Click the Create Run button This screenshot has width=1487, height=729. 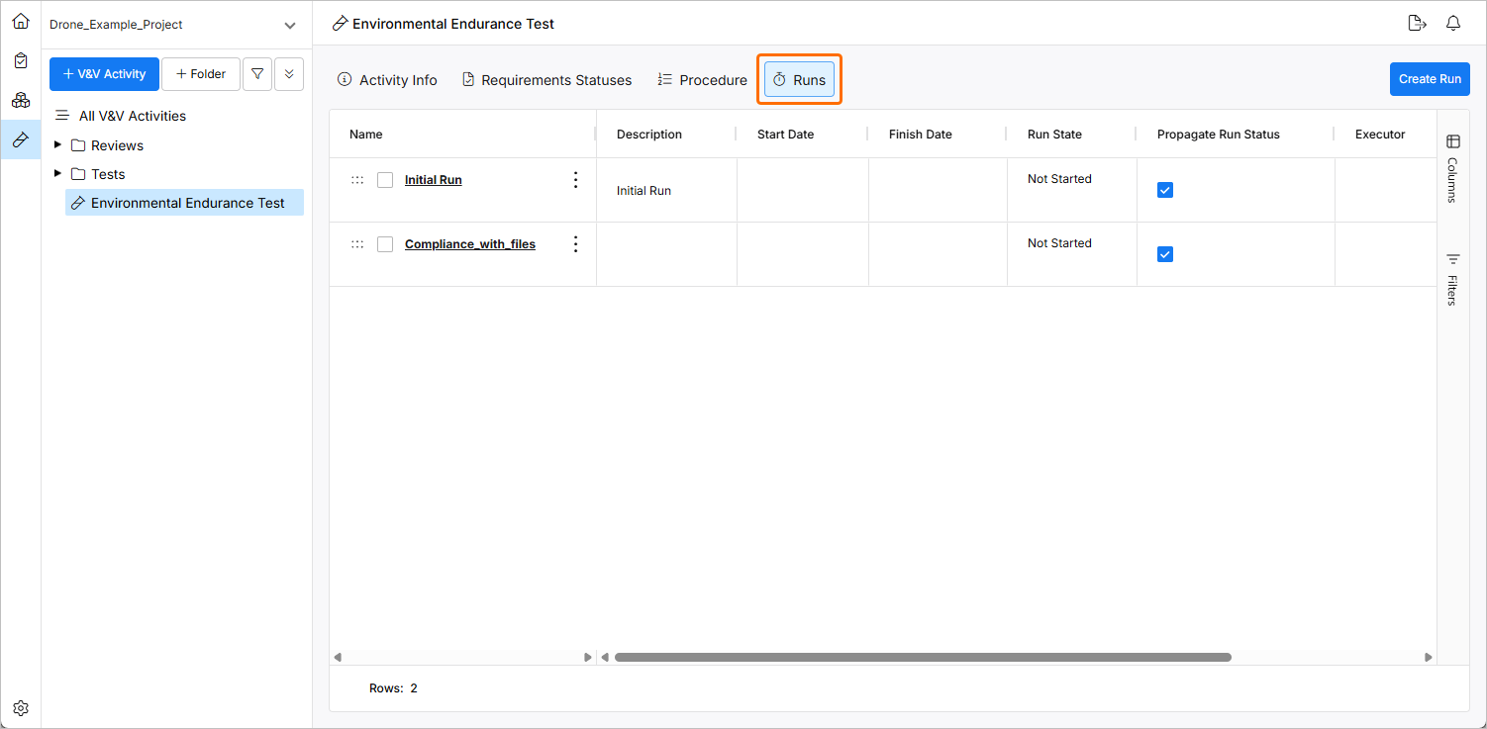click(1429, 79)
